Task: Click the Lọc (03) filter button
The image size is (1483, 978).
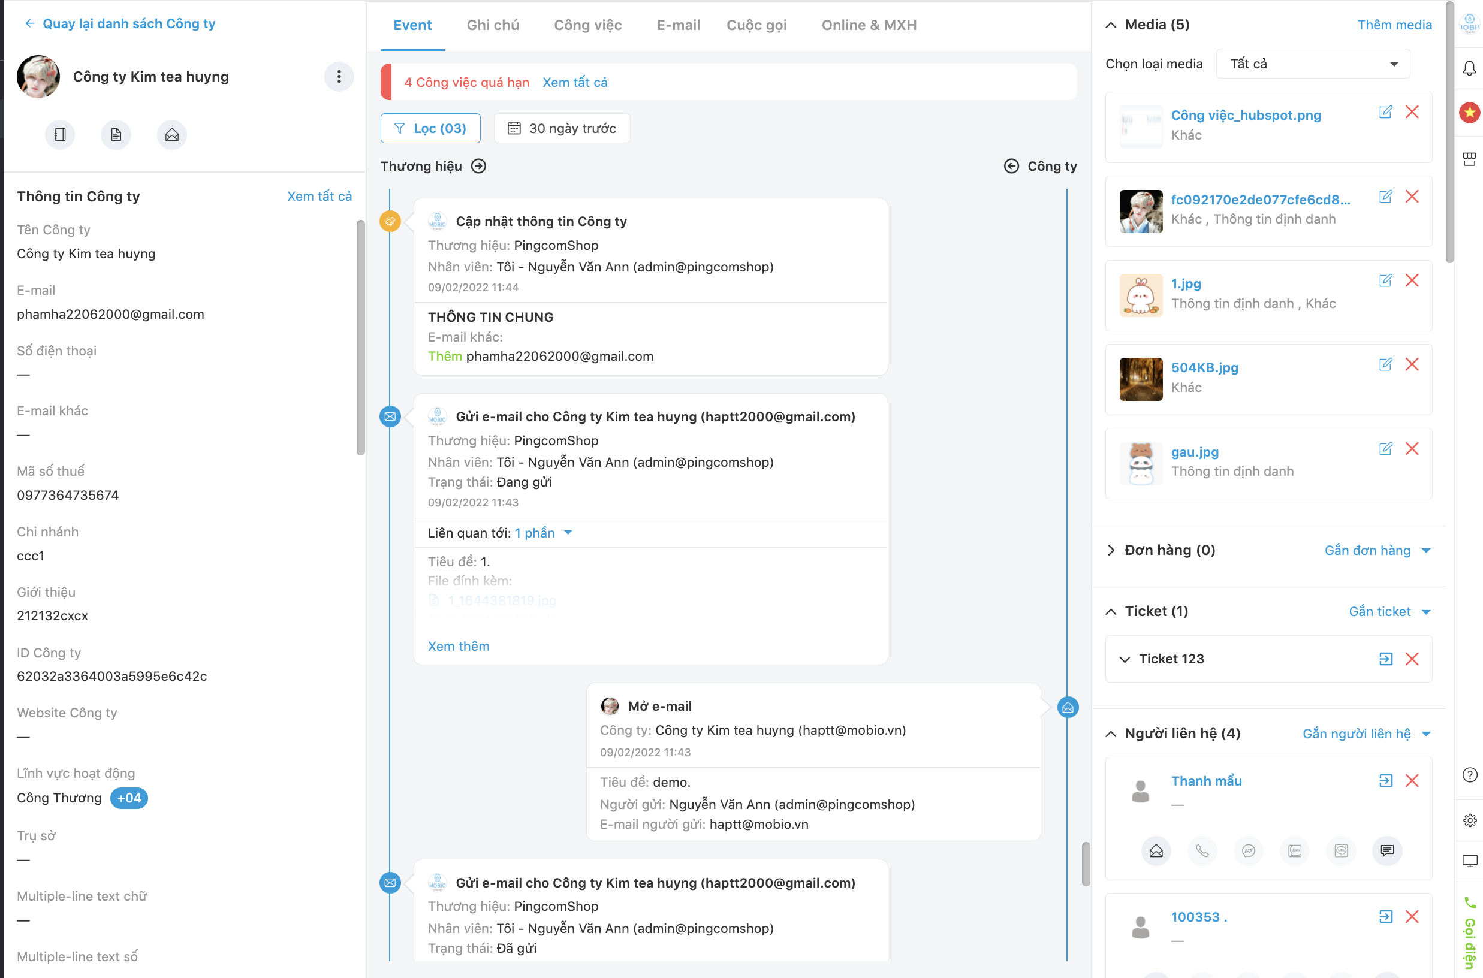Action: [x=430, y=128]
